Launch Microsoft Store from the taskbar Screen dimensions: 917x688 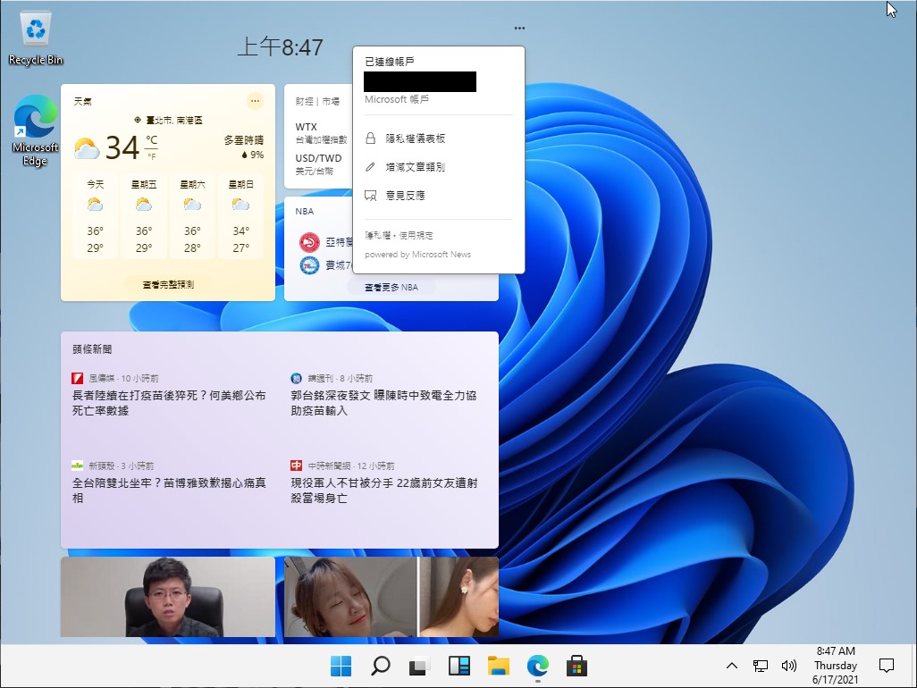point(576,665)
